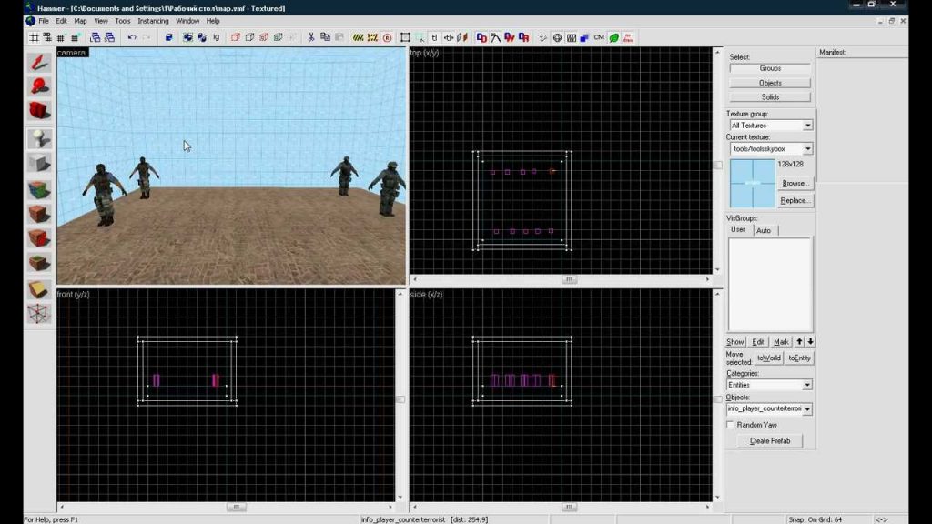Screen dimensions: 932x524
Task: Click the top view horizontal scrollbar thumb
Action: point(569,279)
